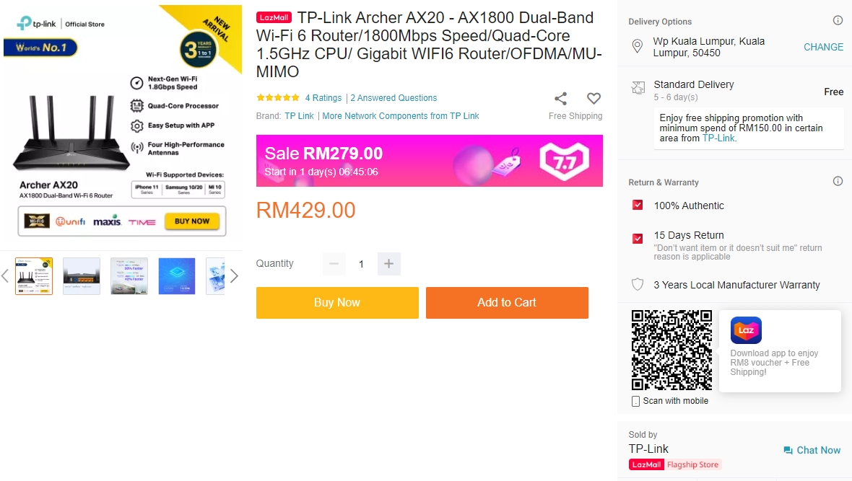852x481 pixels.
Task: Click Return & Warranty info icon
Action: point(838,182)
